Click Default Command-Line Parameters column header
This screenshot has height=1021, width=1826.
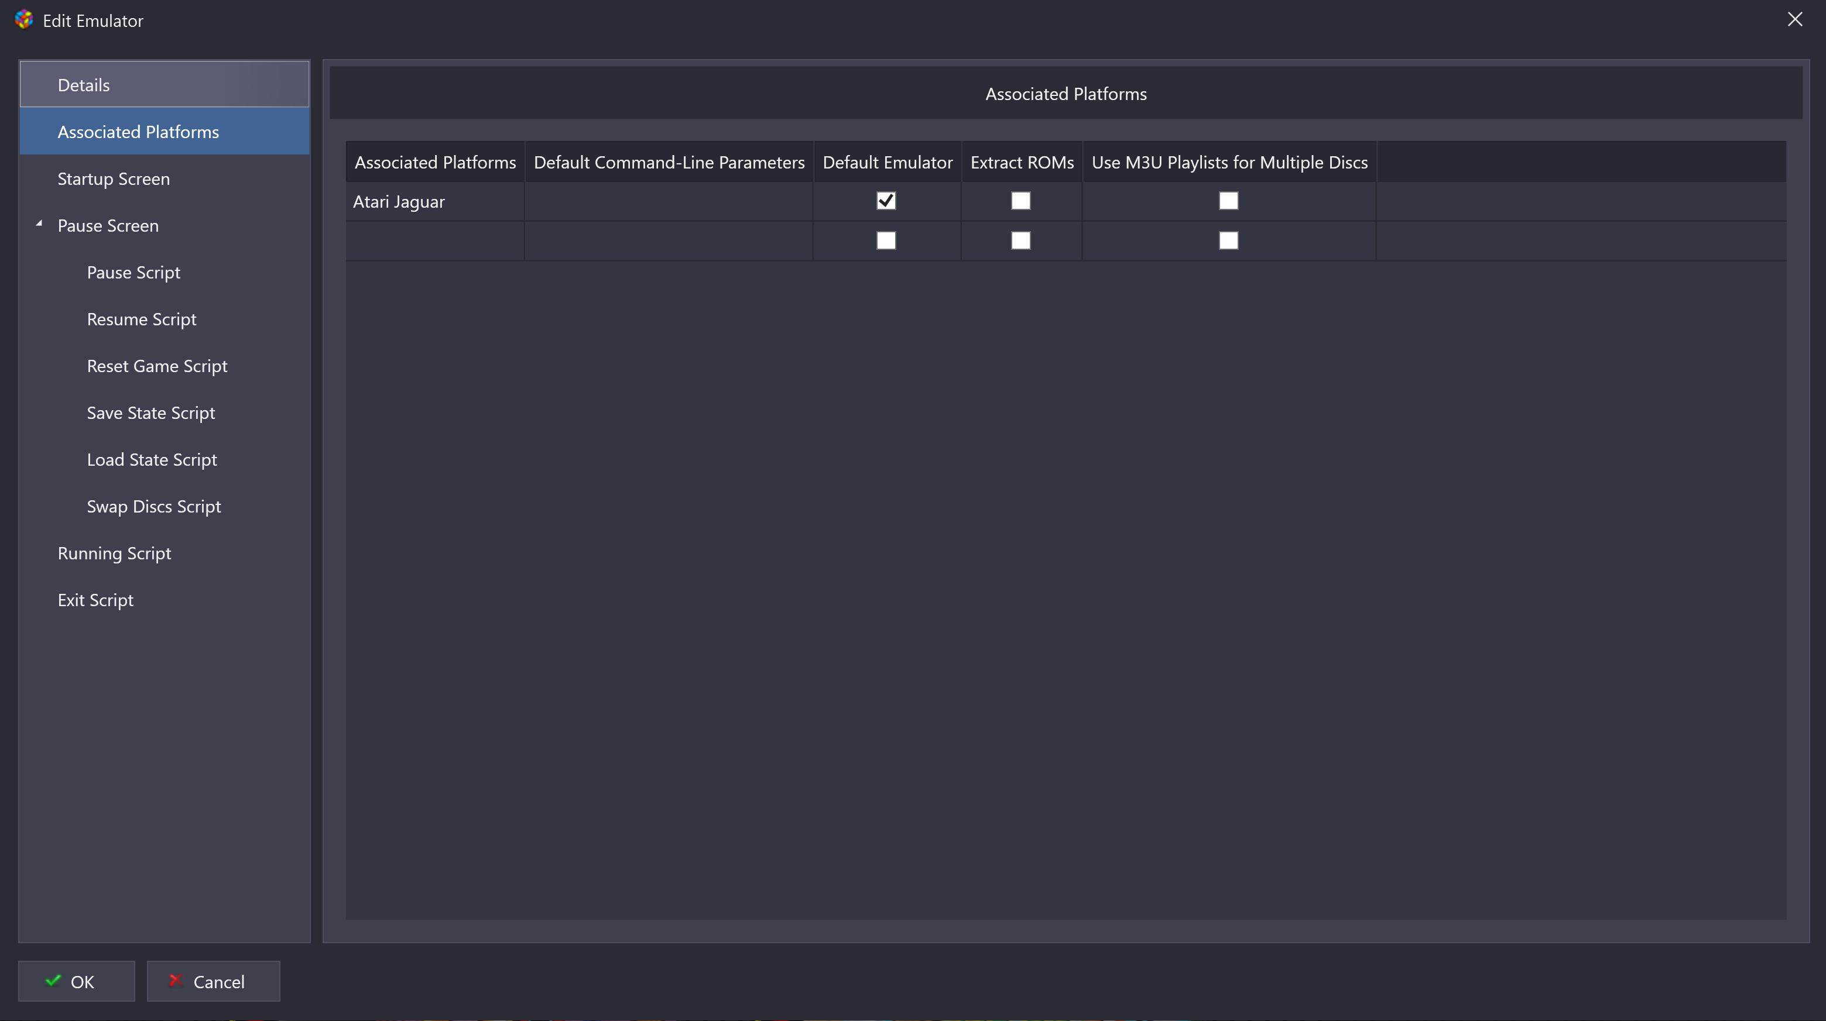click(x=669, y=161)
